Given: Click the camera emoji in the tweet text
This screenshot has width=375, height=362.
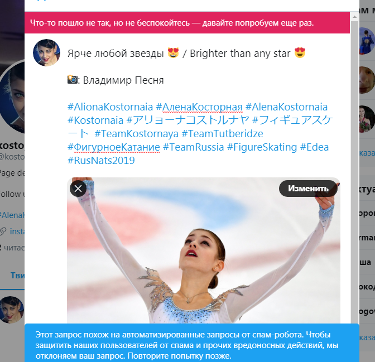Looking at the screenshot, I should (72, 79).
